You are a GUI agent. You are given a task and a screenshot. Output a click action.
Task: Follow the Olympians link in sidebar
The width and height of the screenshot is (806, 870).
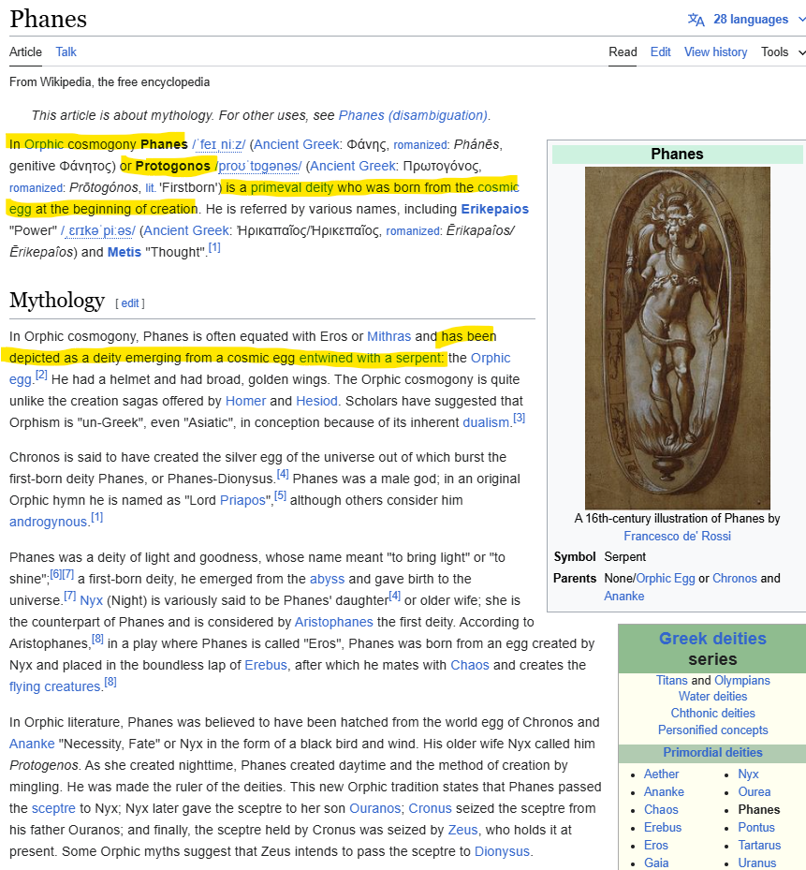coord(741,681)
